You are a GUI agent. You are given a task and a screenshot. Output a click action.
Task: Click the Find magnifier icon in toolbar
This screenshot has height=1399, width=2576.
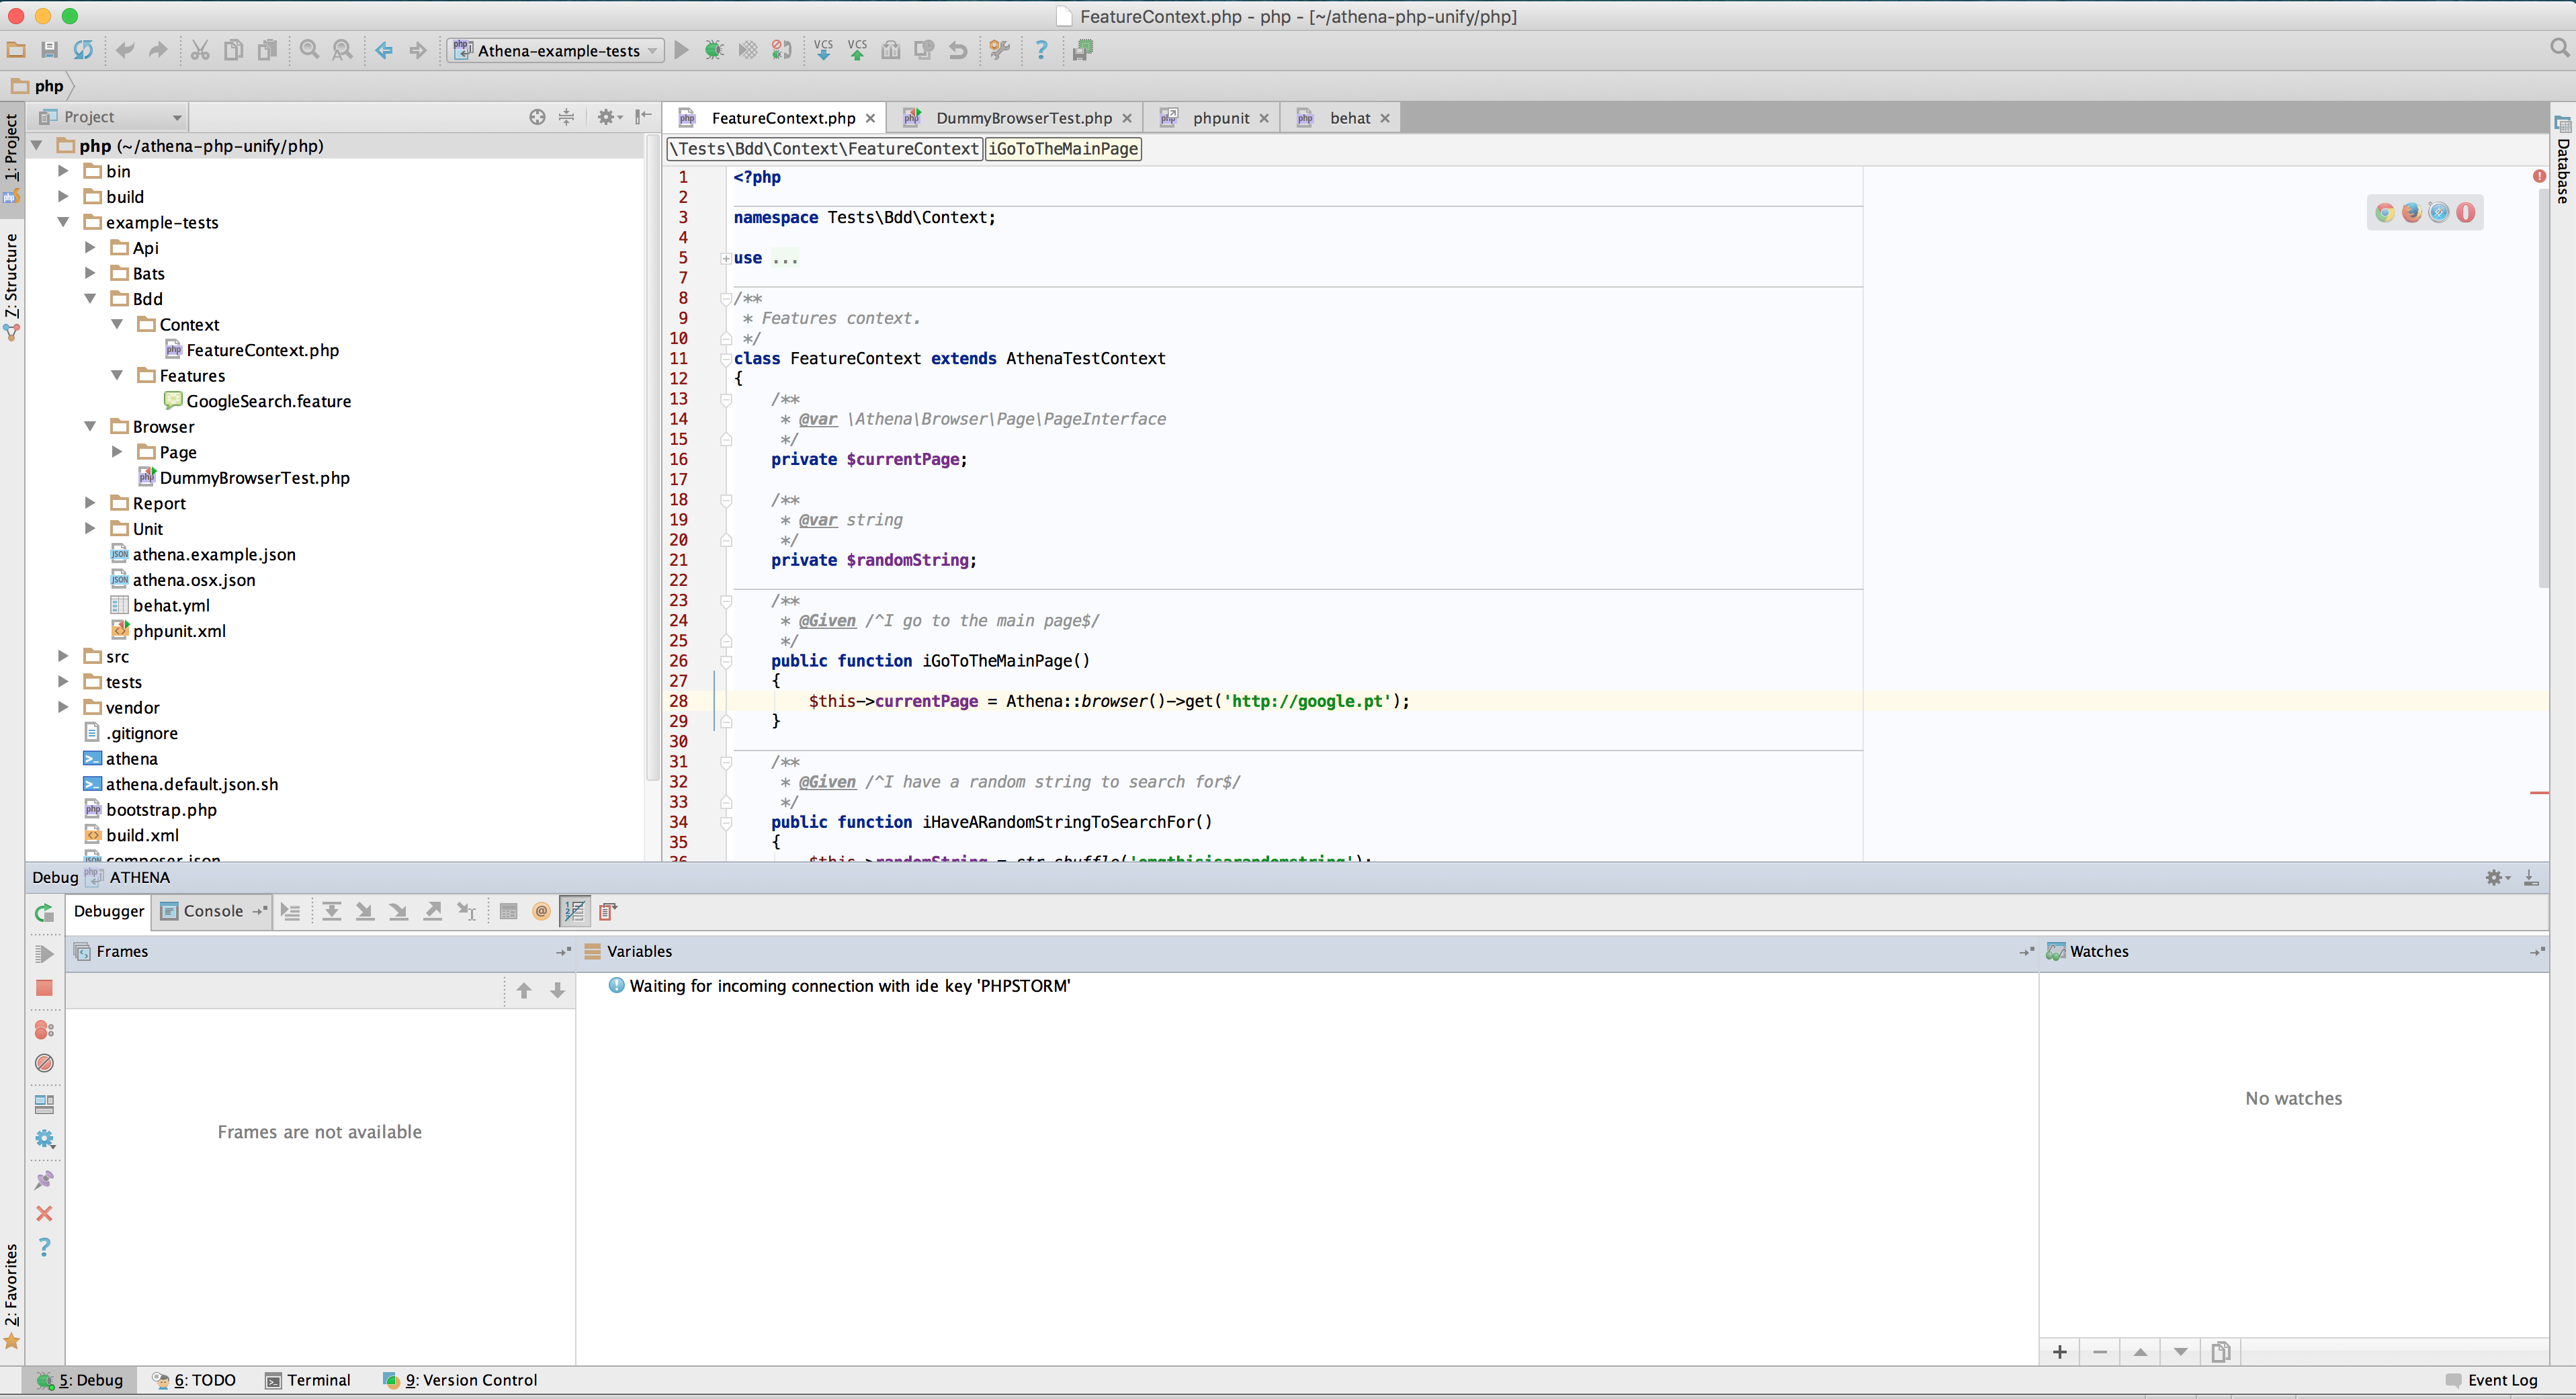(x=309, y=50)
